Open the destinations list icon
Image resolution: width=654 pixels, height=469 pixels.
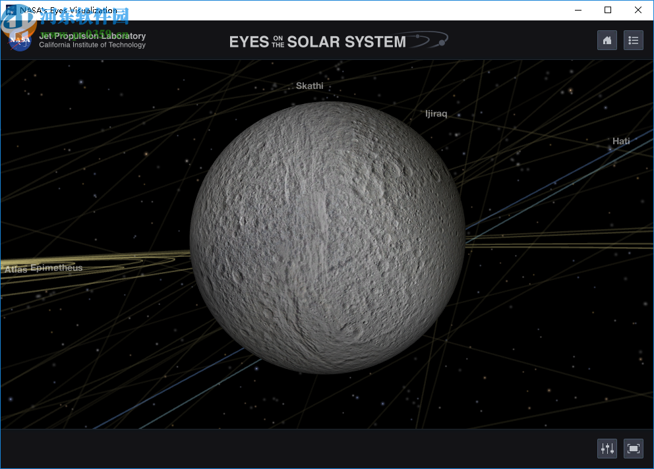coord(633,40)
